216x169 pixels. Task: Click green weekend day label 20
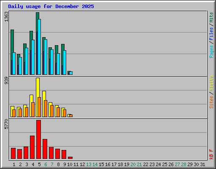[133, 164]
